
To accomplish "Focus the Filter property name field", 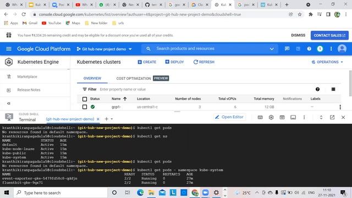I will coord(123,89).
